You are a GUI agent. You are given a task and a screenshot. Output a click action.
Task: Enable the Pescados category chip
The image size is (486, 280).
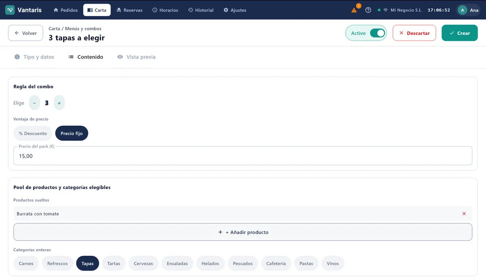tap(243, 263)
